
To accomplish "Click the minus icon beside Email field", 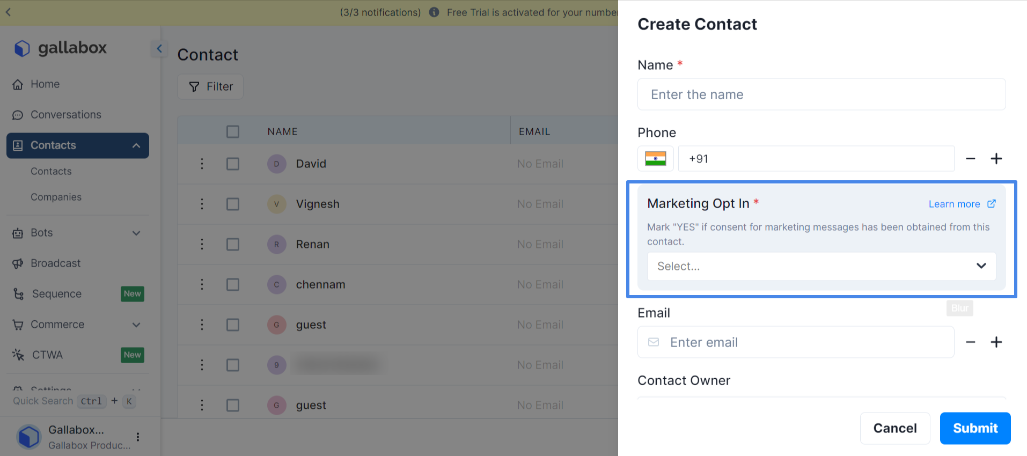I will pos(970,342).
